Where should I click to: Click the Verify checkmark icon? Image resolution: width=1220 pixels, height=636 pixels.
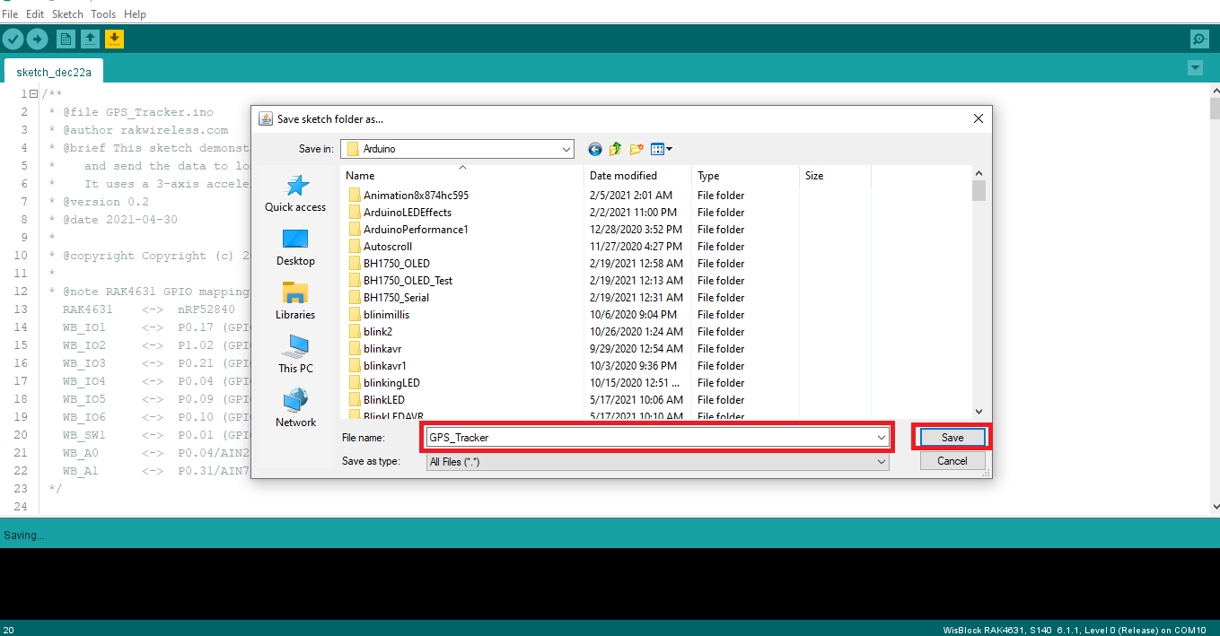[13, 39]
